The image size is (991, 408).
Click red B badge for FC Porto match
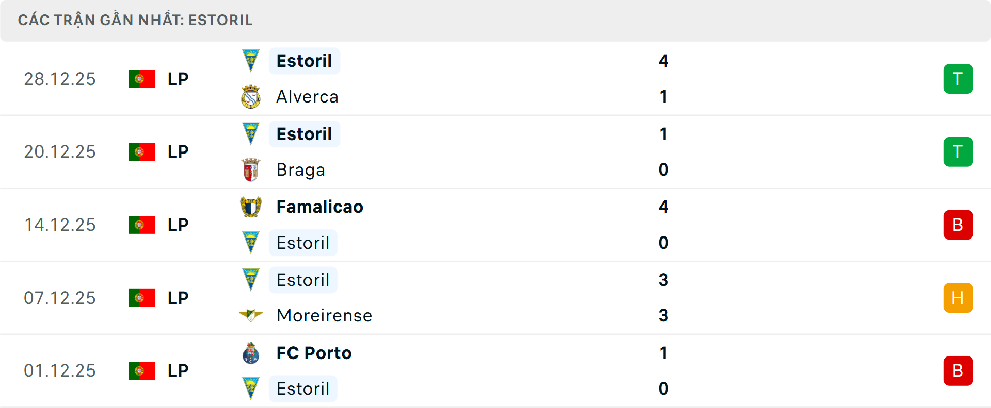[x=958, y=370]
